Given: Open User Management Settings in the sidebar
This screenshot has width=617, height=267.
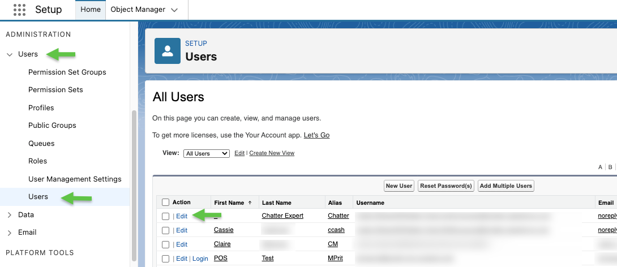Looking at the screenshot, I should point(75,179).
